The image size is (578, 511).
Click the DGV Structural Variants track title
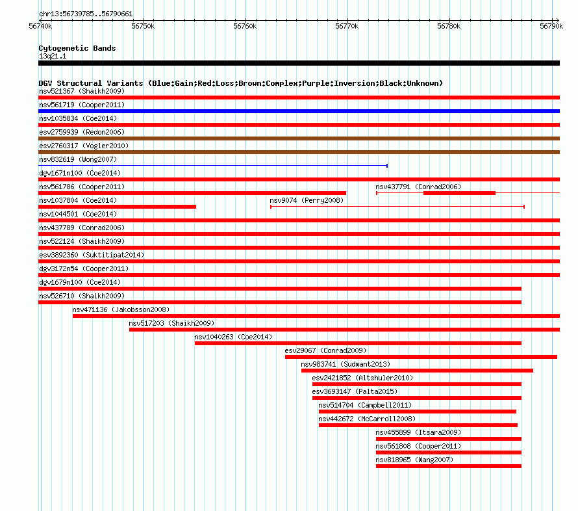241,83
